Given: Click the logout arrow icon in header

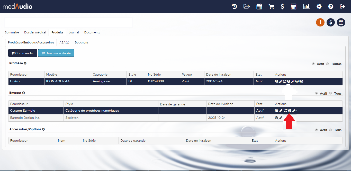Looking at the screenshot, I should [x=342, y=7].
